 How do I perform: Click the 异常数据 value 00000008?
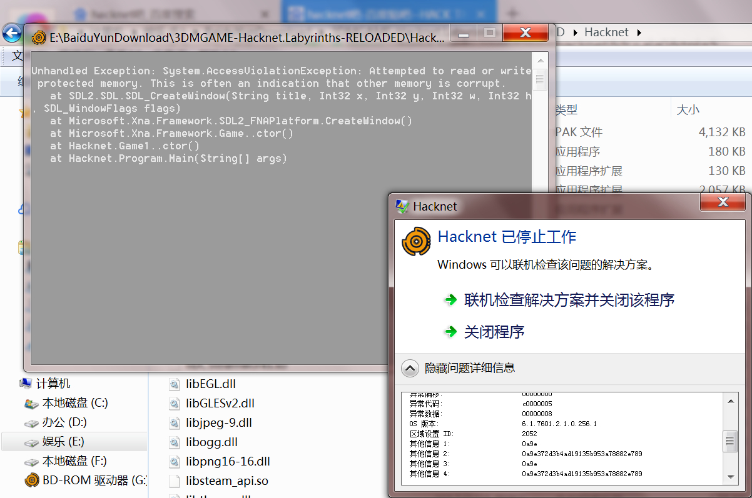[x=537, y=414]
